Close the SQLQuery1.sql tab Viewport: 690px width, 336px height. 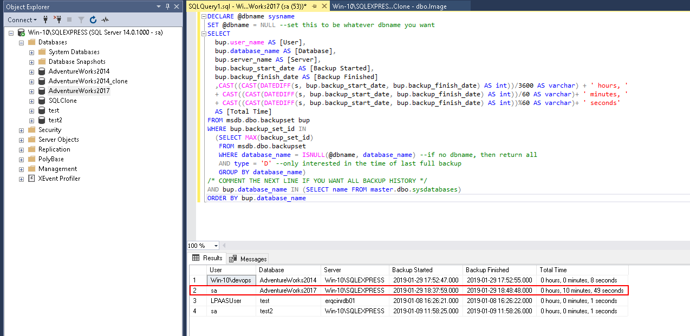point(324,6)
